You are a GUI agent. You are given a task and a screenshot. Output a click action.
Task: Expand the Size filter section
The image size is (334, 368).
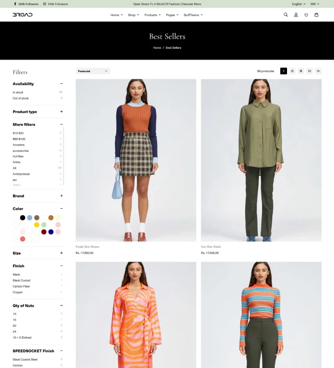click(61, 253)
